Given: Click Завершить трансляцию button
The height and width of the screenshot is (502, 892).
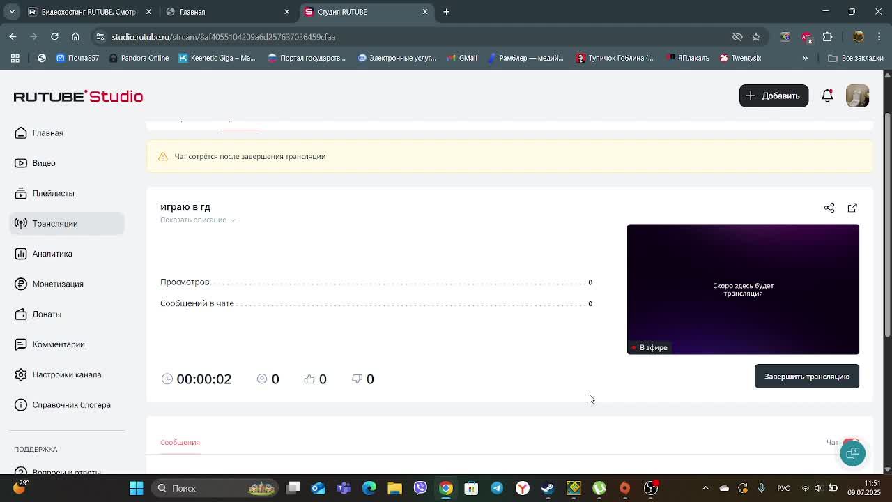Looking at the screenshot, I should (807, 376).
